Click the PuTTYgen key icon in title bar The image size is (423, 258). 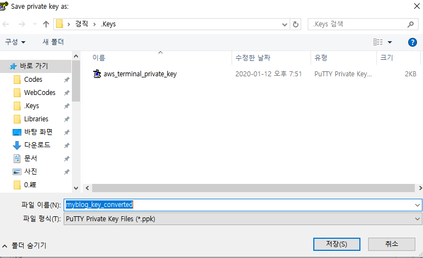pos(3,6)
